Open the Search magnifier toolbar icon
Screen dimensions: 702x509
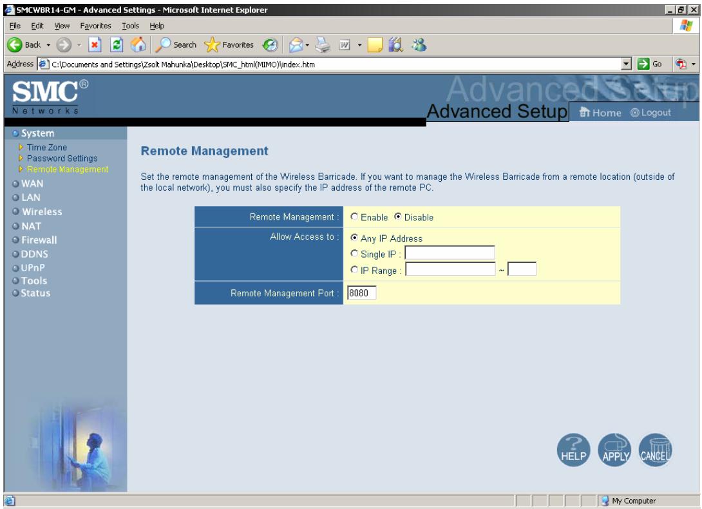point(162,44)
